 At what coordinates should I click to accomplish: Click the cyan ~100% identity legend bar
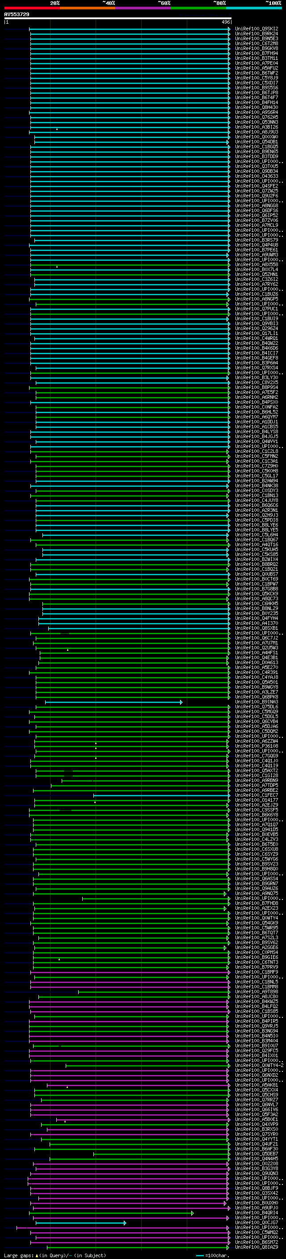tap(254, 8)
